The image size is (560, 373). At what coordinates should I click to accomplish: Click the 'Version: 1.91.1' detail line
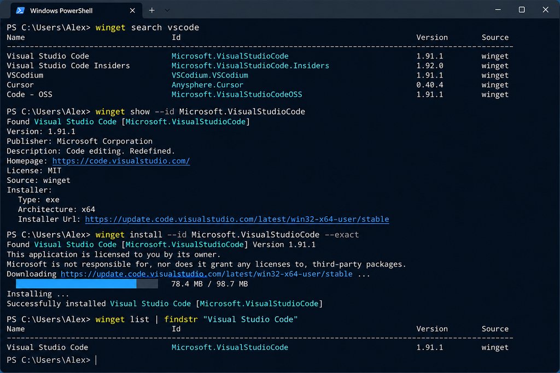[41, 131]
